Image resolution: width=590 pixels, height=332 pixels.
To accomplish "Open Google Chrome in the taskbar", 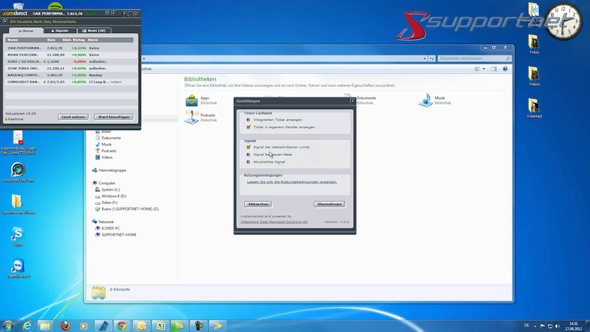I will (122, 326).
